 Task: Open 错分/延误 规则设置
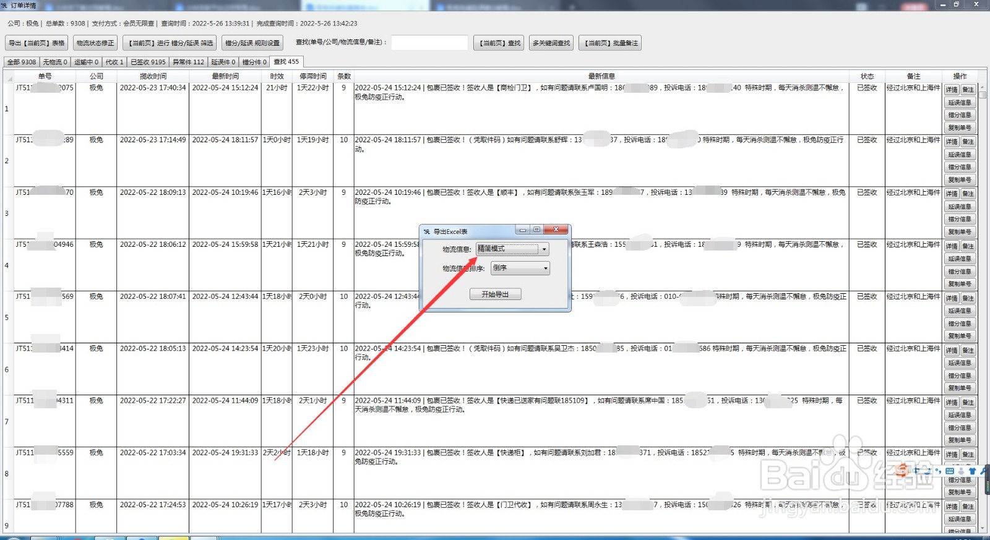click(x=252, y=43)
